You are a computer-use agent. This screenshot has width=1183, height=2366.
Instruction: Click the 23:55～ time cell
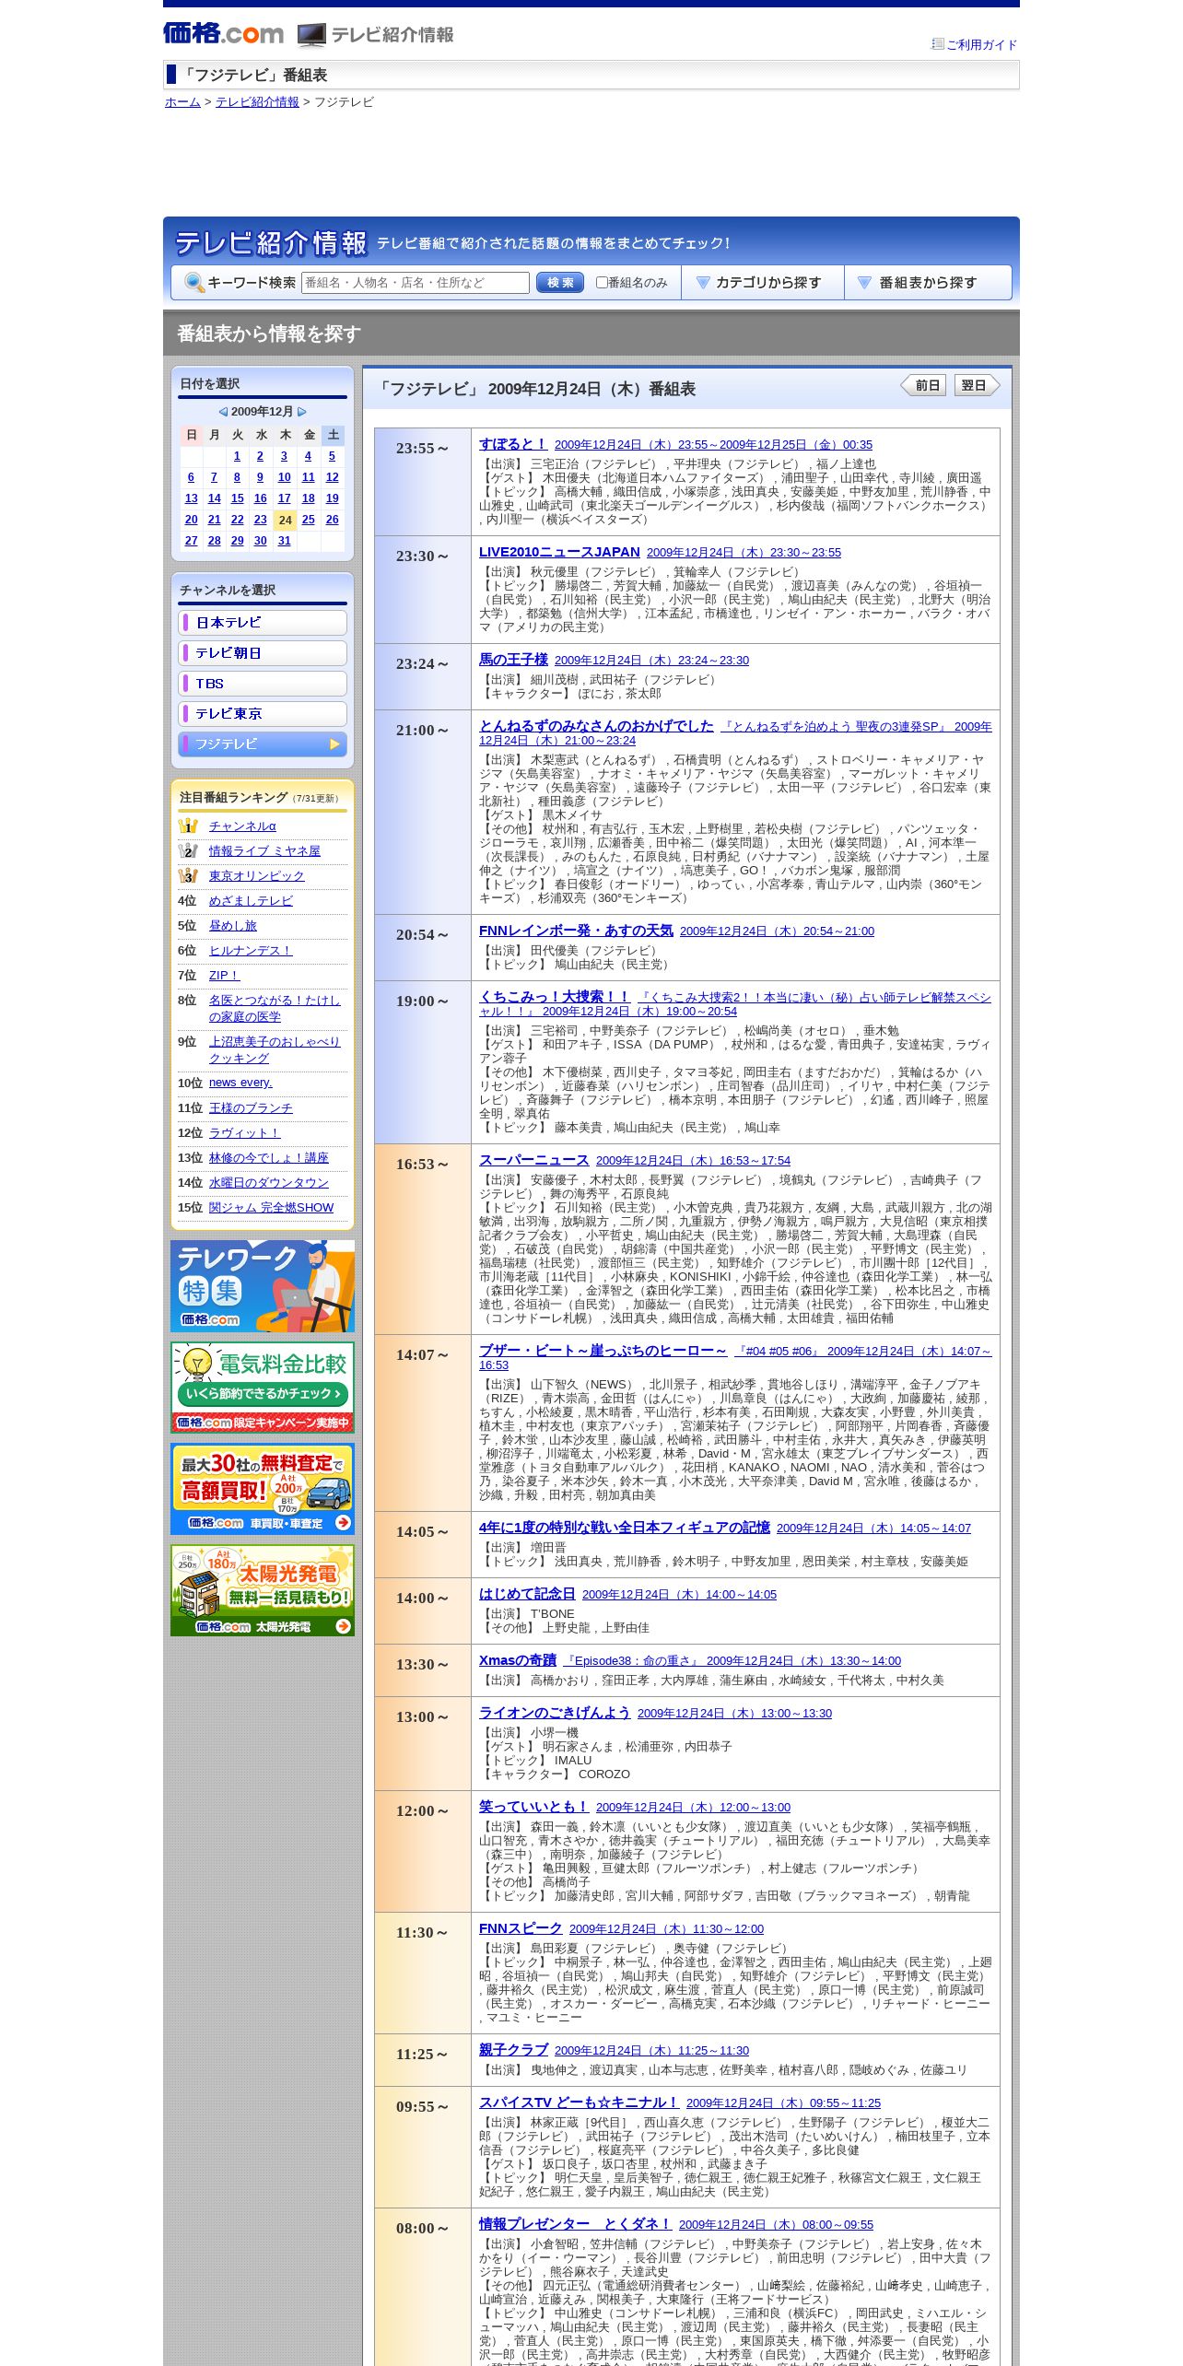[x=423, y=482]
